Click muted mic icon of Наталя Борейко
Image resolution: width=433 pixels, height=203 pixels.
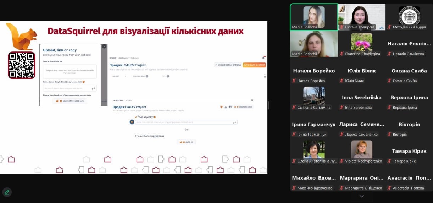tap(294, 81)
